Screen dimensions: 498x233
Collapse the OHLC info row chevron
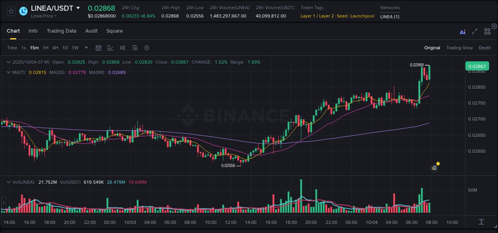click(x=9, y=62)
